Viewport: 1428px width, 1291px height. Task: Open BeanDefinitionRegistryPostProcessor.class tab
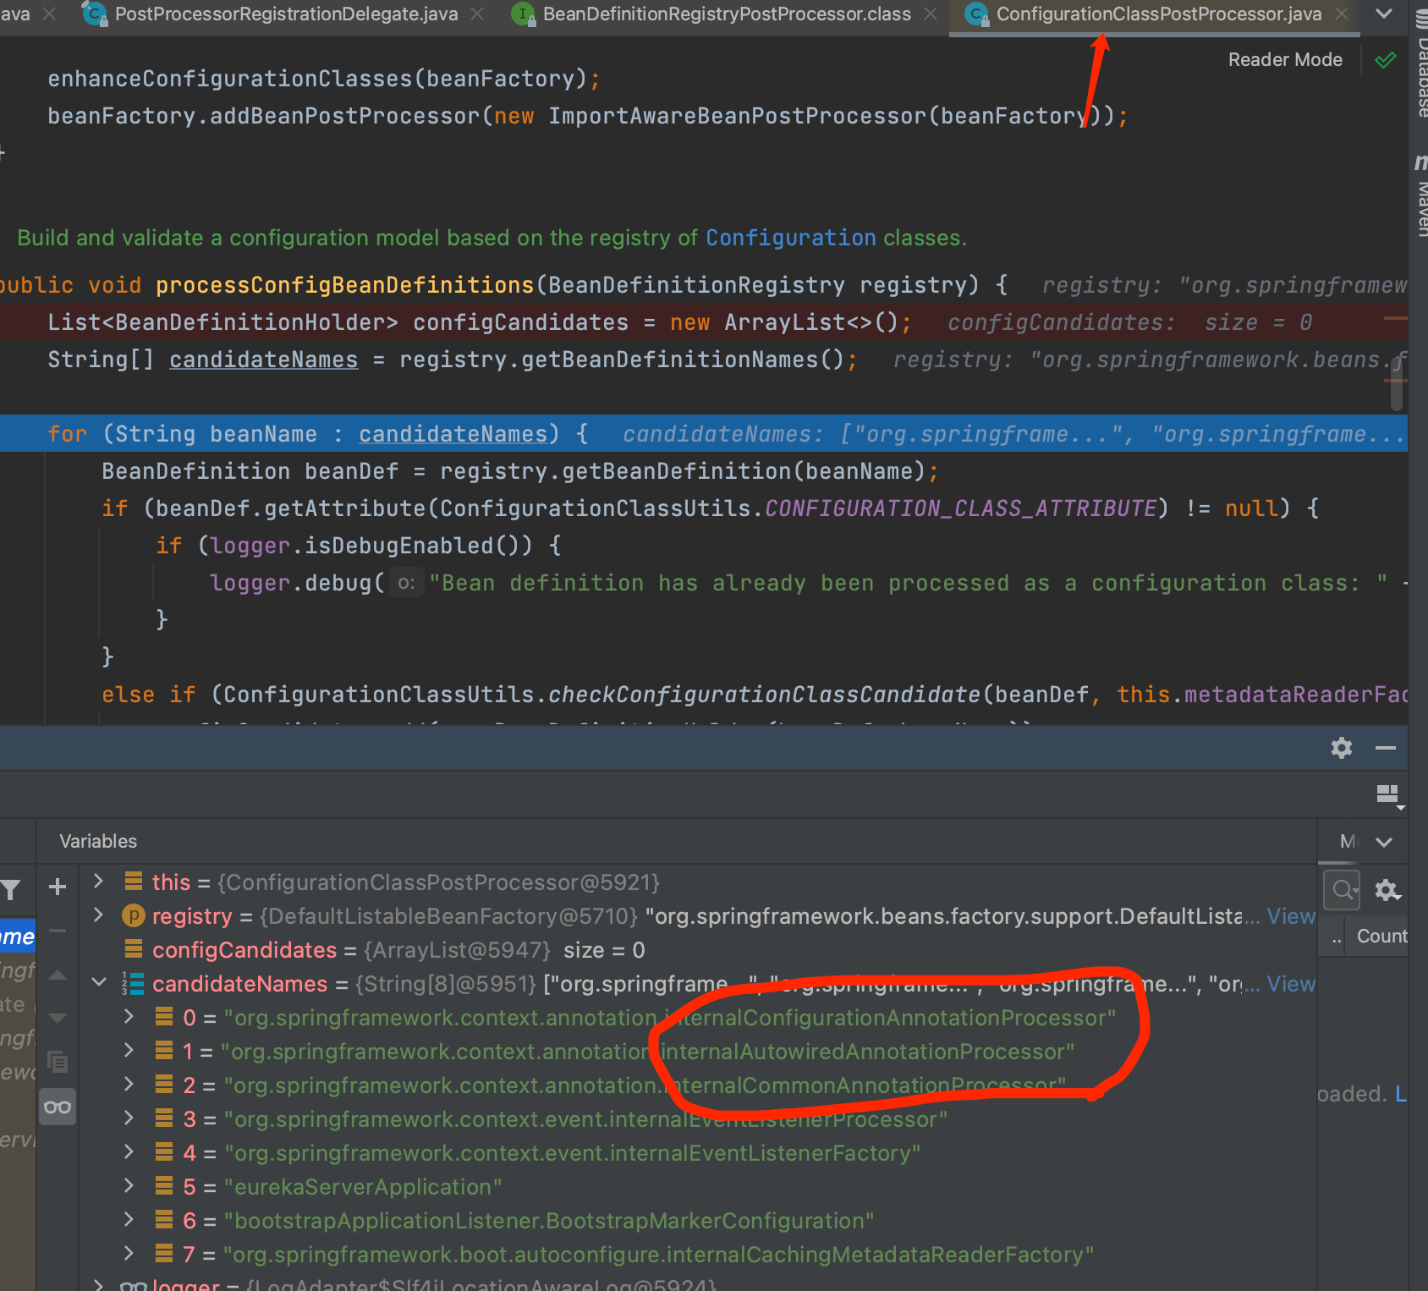click(x=727, y=14)
